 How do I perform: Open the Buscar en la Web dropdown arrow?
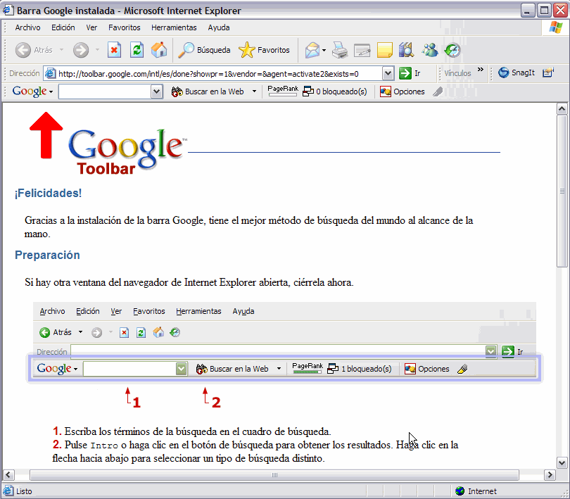point(254,91)
